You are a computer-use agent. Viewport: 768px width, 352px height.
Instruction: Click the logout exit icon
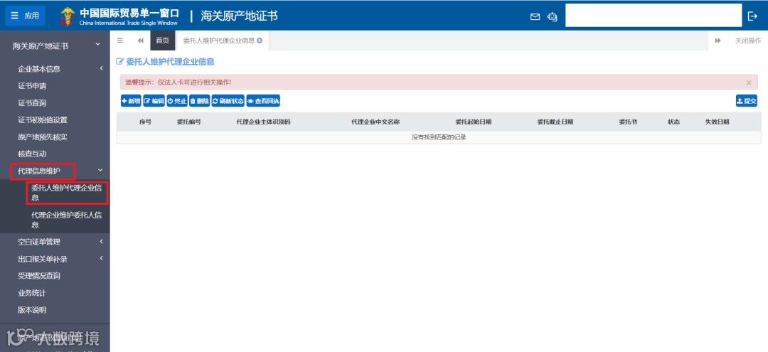click(x=753, y=16)
